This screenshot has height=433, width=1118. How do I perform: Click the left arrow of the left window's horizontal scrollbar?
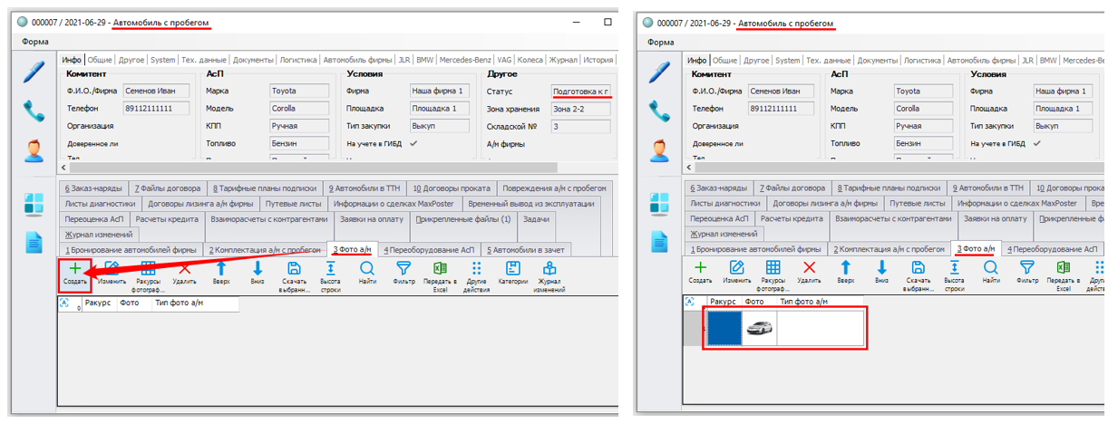[x=63, y=168]
